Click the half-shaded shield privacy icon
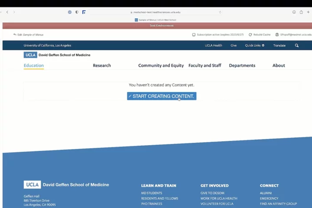 click(77, 12)
